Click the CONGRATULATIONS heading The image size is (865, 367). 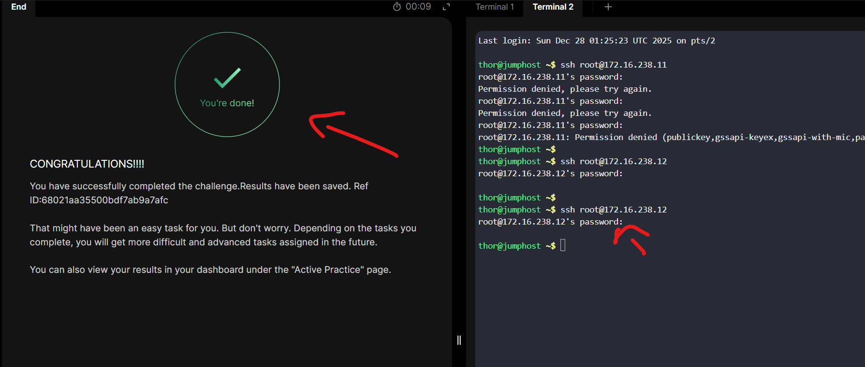[x=87, y=164]
